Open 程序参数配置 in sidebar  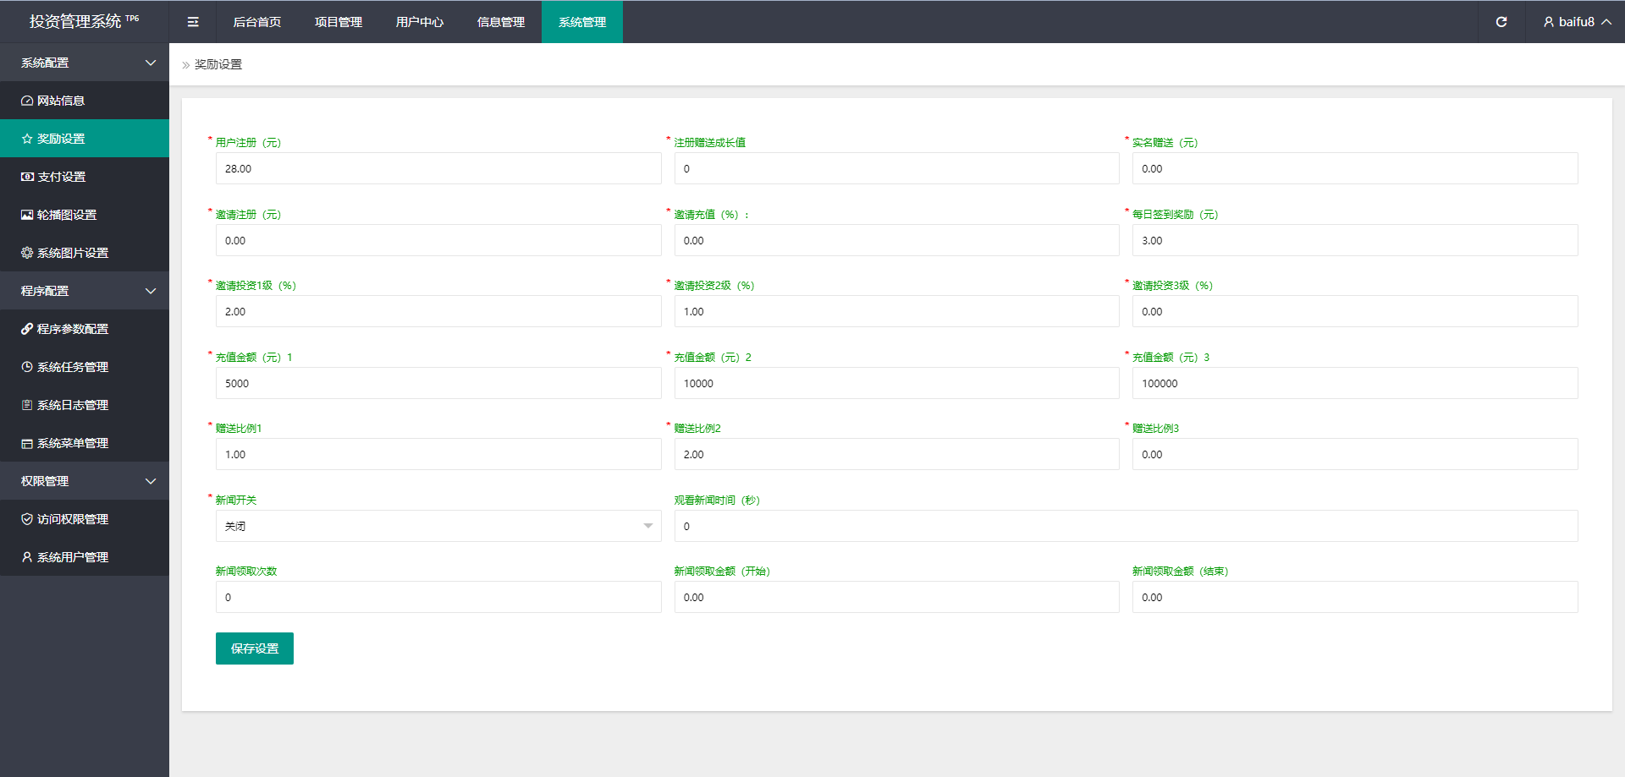(x=72, y=329)
